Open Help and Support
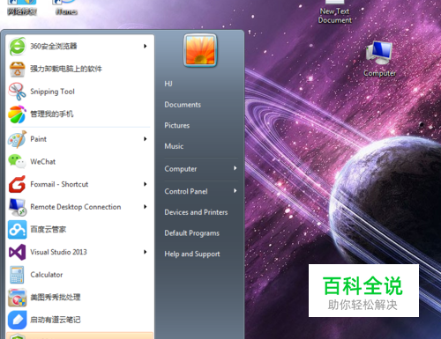 [x=192, y=254]
